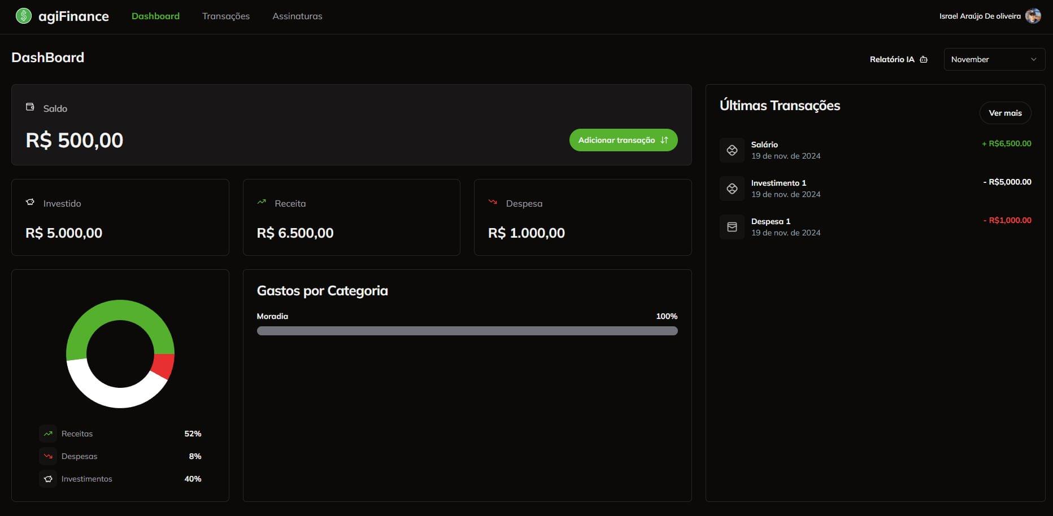Generate the Relatório IA report

[898, 59]
